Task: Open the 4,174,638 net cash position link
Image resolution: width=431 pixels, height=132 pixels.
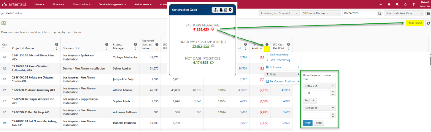Action: point(201,63)
